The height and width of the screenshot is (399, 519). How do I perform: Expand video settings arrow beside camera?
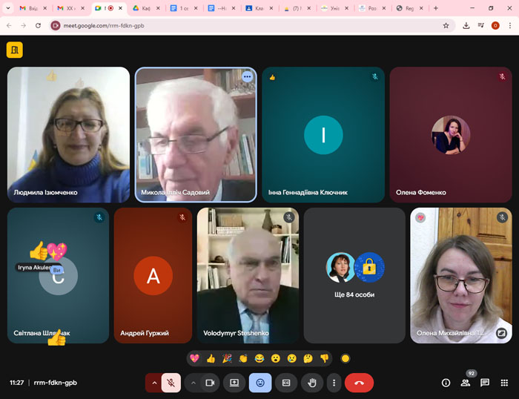(193, 383)
